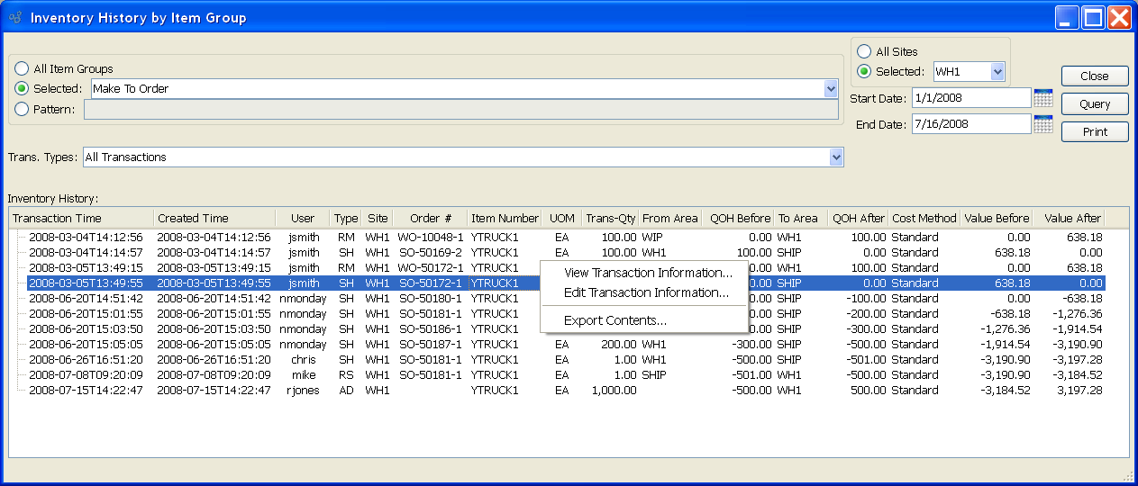Open the End Date calendar picker
1138x486 pixels.
(x=1042, y=124)
